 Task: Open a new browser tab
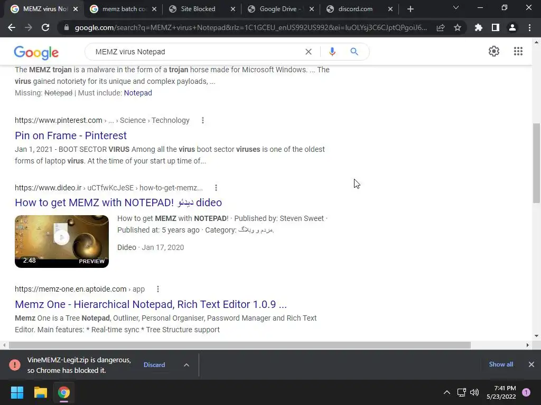coord(410,9)
